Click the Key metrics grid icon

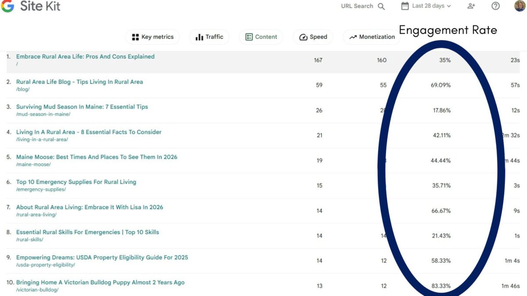coord(135,37)
